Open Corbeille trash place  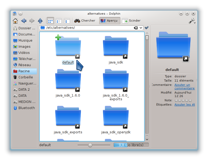pyautogui.click(x=24, y=77)
